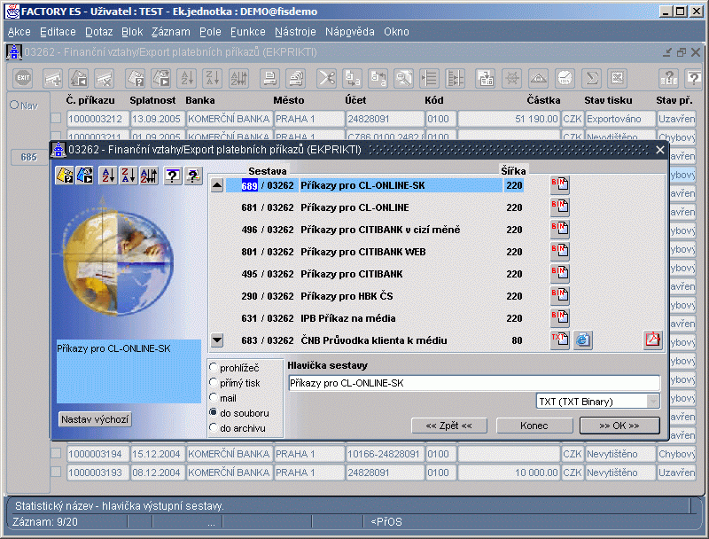The image size is (709, 539).
Task: Click the 'Nastav výchozí' button
Action: [x=95, y=419]
